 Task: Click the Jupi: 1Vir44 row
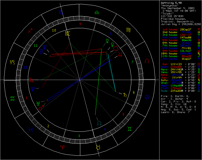coord(181,78)
